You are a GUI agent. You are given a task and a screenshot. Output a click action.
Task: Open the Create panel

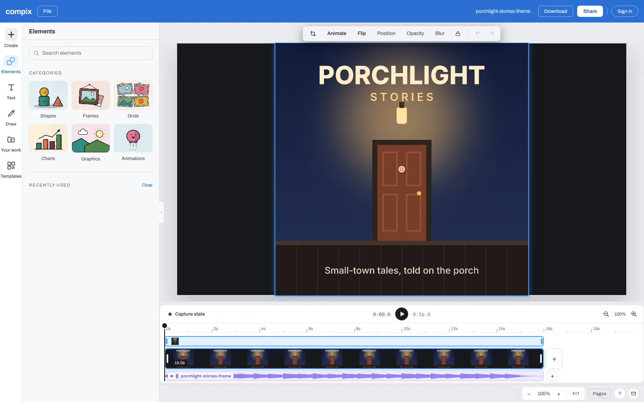(11, 38)
